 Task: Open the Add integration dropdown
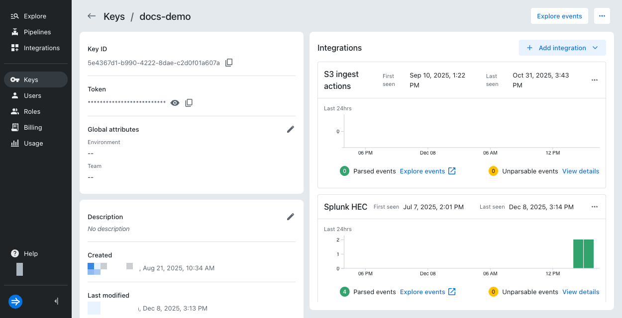coord(562,48)
